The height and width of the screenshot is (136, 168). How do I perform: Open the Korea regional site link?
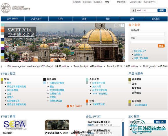point(150,2)
